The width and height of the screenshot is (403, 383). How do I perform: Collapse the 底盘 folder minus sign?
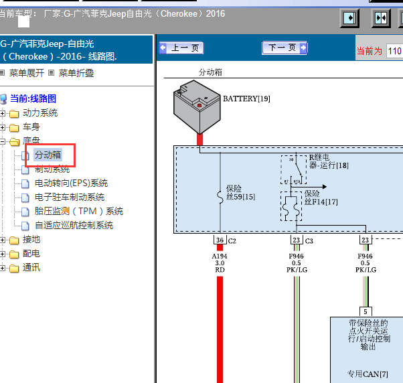coord(2,141)
